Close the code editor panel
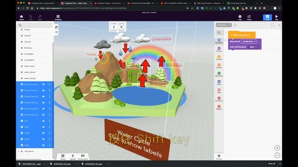 (x=279, y=25)
